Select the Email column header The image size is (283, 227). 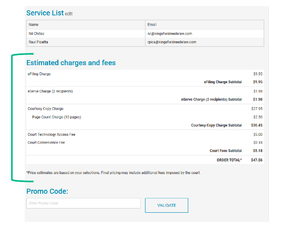152,25
